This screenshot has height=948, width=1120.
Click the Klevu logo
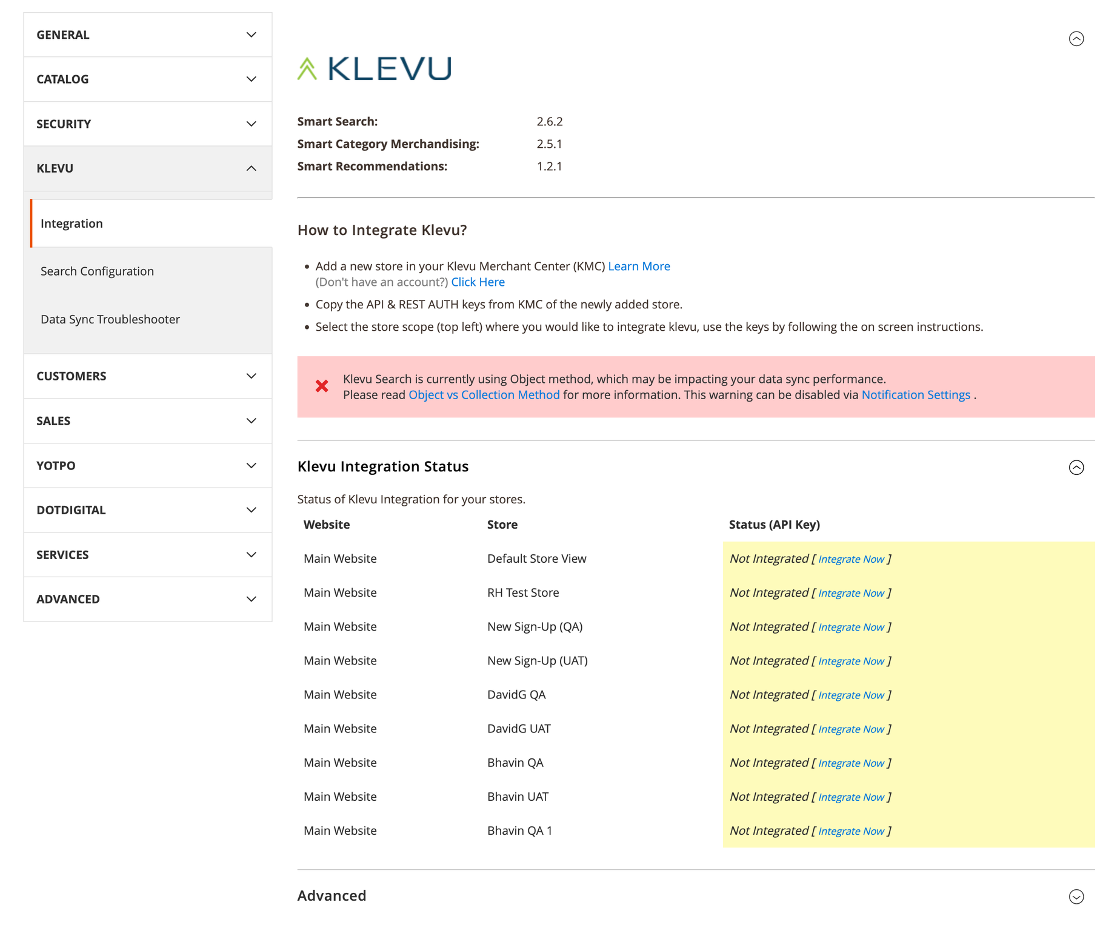tap(374, 68)
